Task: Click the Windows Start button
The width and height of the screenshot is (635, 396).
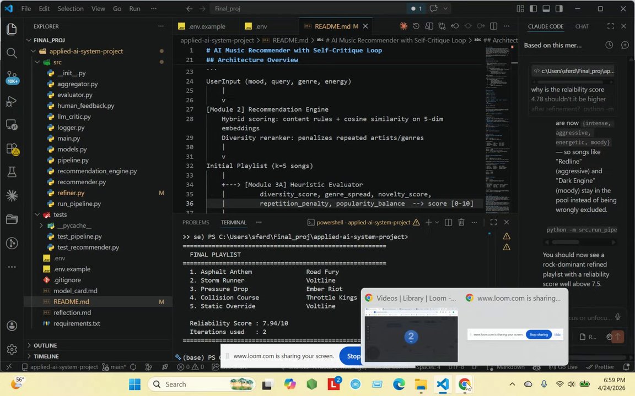Action: 135,384
